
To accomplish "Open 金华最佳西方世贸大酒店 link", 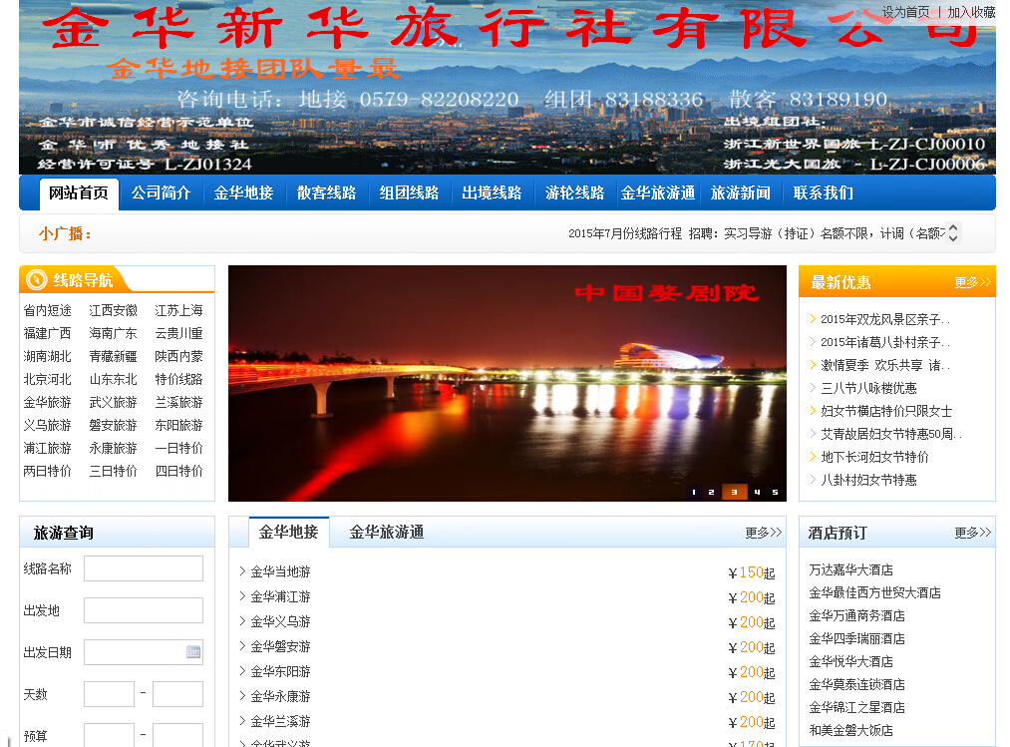I will pyautogui.click(x=874, y=593).
